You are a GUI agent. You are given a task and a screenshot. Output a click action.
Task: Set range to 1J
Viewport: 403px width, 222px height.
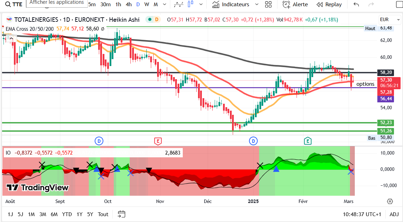[10, 214]
